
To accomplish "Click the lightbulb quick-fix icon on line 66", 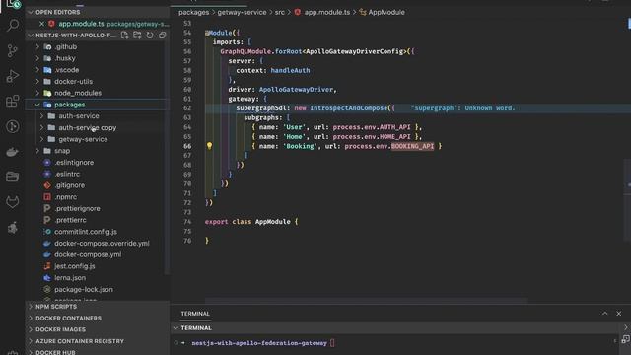I will click(x=209, y=146).
